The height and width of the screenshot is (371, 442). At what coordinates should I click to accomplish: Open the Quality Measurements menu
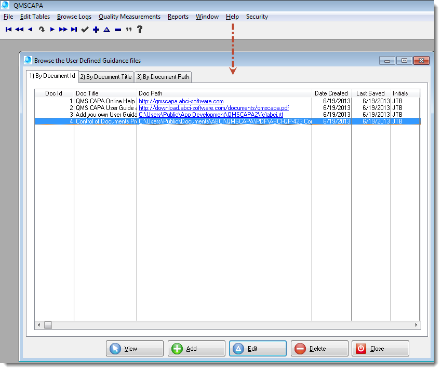coord(129,17)
